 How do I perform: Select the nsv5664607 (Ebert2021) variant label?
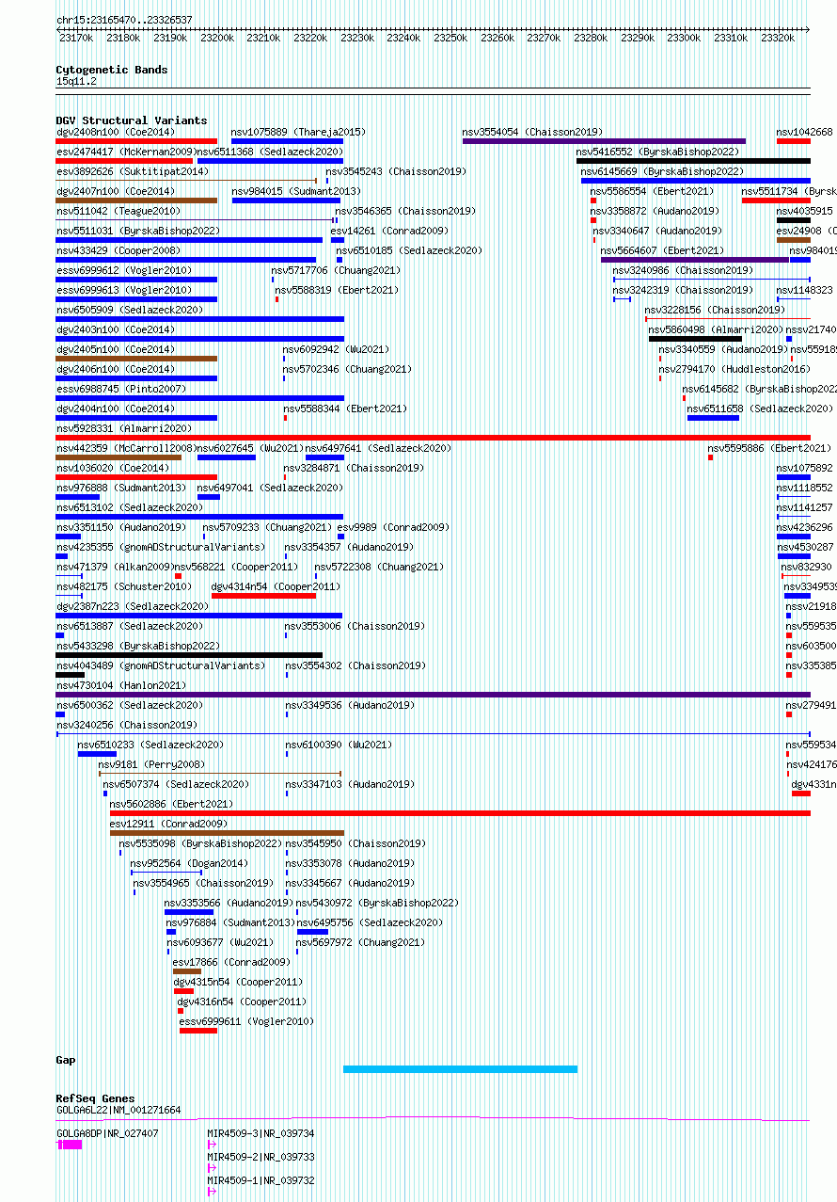(662, 250)
